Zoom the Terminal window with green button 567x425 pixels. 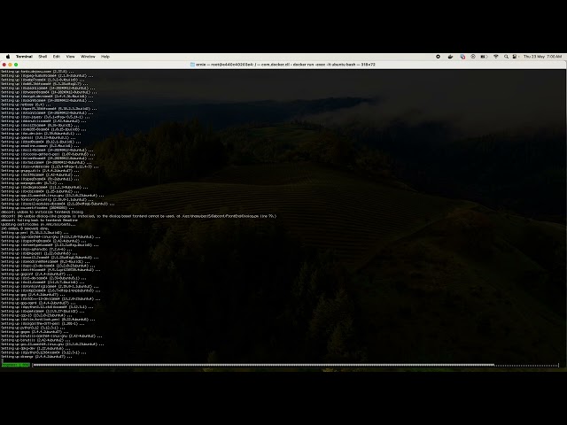coord(16,65)
